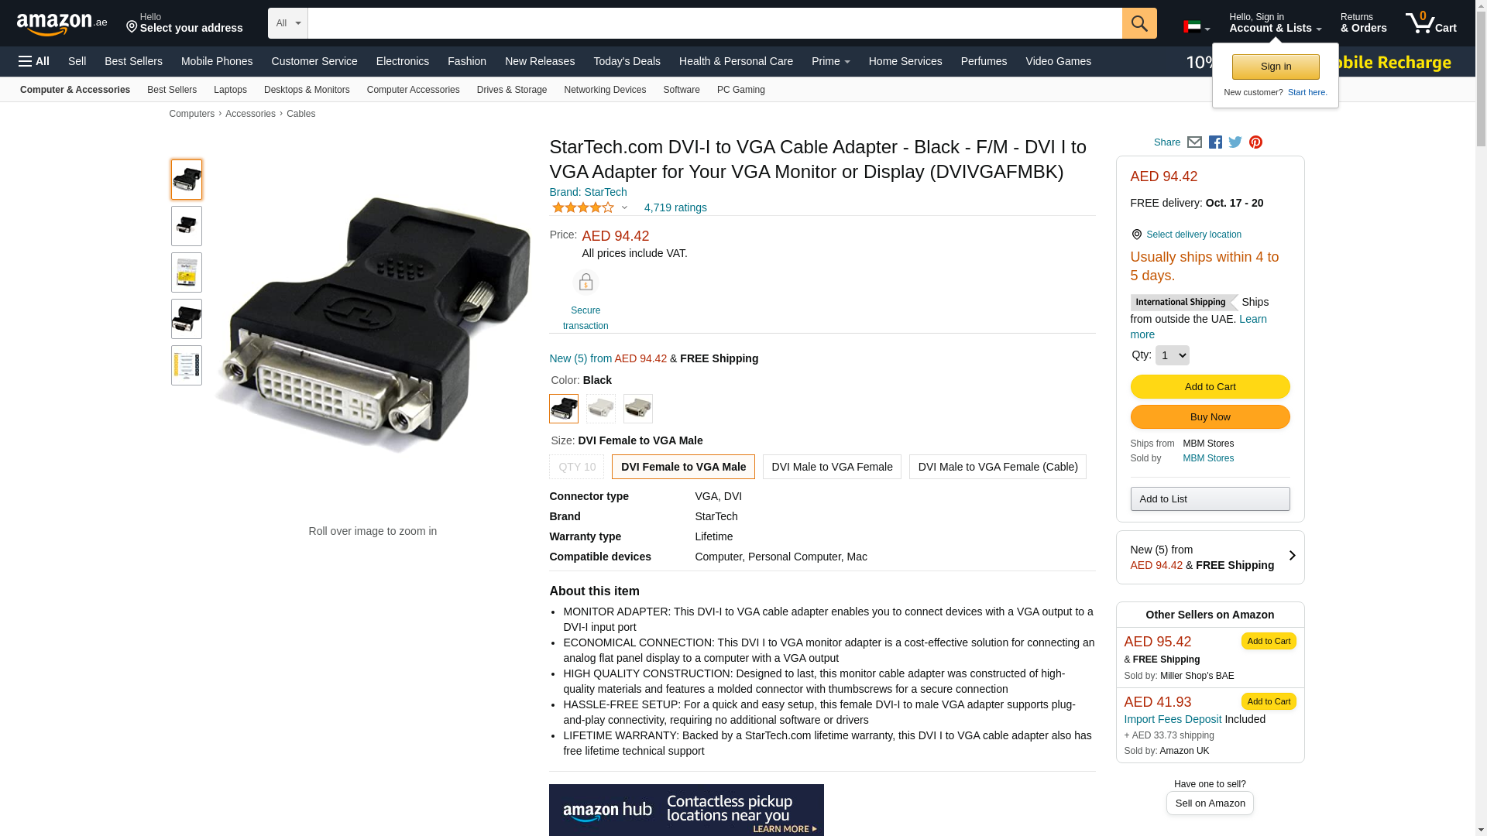Share product on Pinterest icon

pyautogui.click(x=1255, y=142)
